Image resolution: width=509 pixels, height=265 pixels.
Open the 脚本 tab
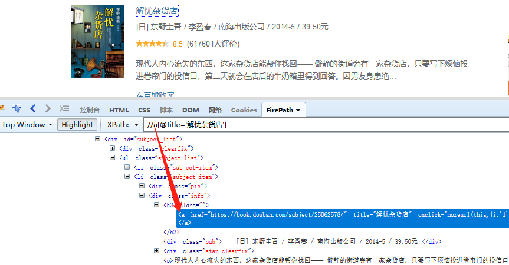[166, 110]
